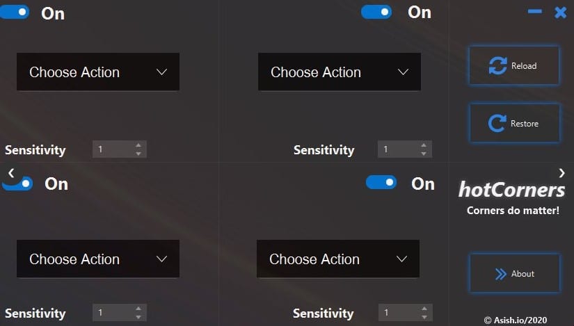The width and height of the screenshot is (574, 326).
Task: Increase top-left Sensitivity with up arrow
Action: (138, 145)
